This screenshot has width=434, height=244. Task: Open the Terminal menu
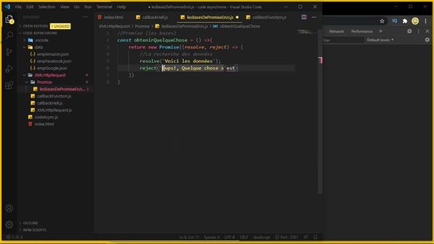click(104, 7)
